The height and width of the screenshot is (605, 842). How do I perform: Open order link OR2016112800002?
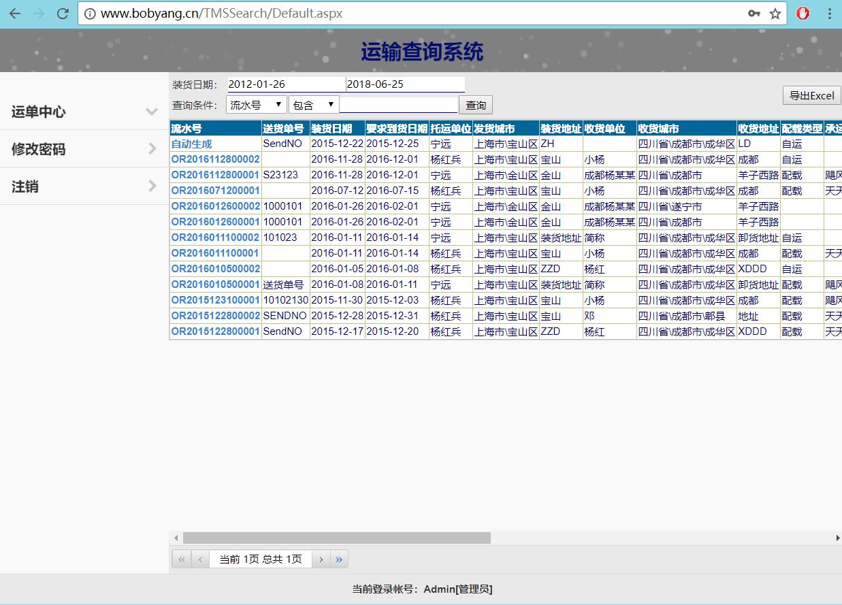(x=215, y=159)
